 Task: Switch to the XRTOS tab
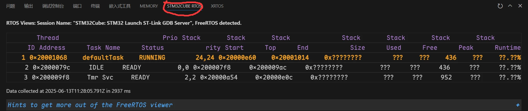tap(217, 6)
